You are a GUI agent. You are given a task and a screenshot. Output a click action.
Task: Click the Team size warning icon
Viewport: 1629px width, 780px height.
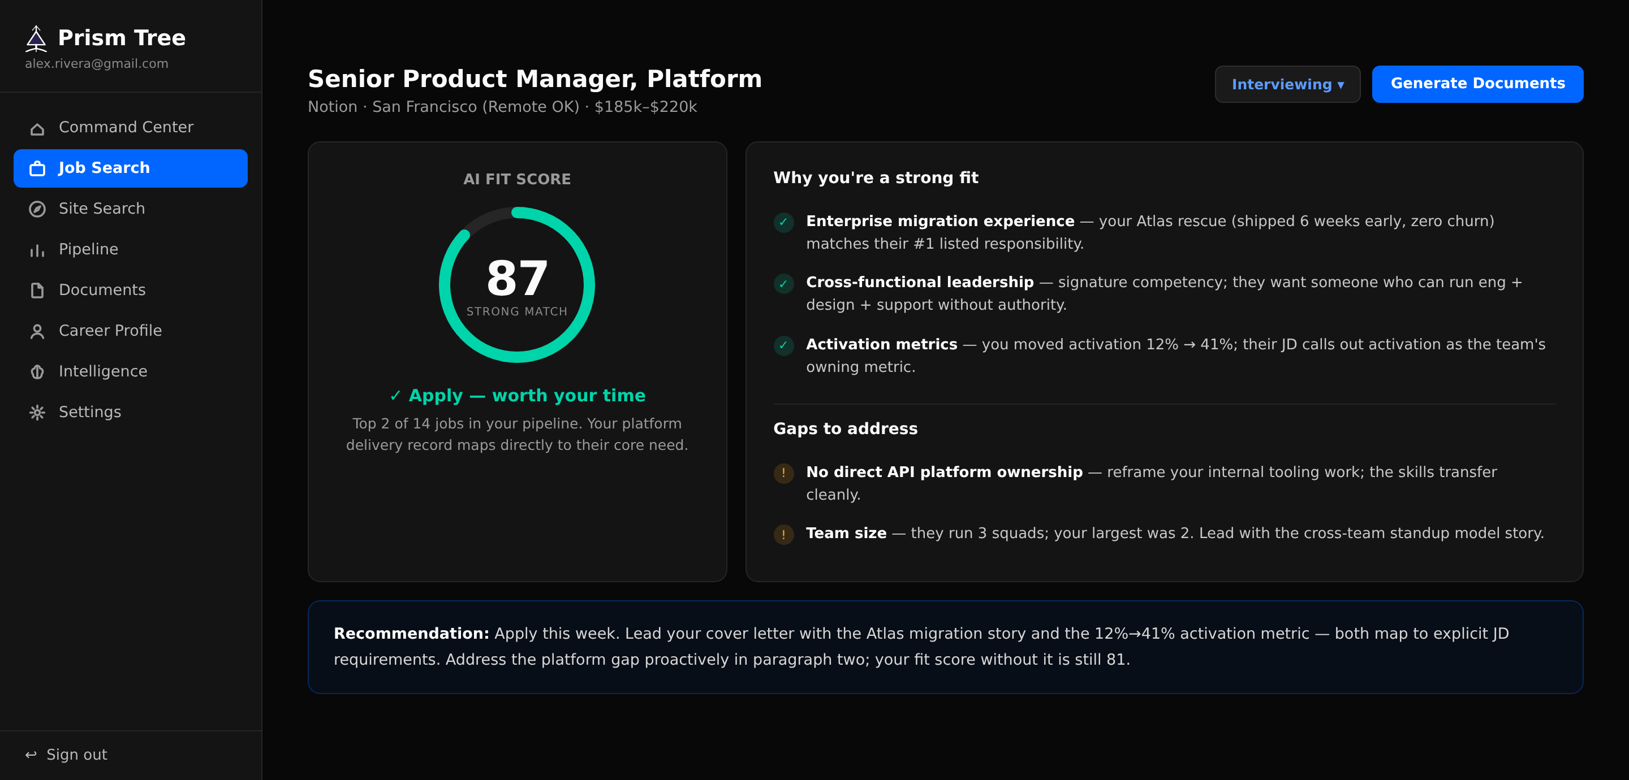pos(783,535)
